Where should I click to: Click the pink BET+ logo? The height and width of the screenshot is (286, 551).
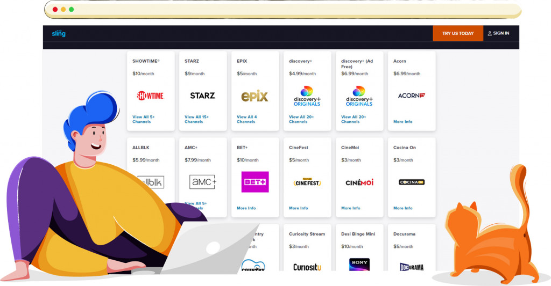click(x=255, y=182)
